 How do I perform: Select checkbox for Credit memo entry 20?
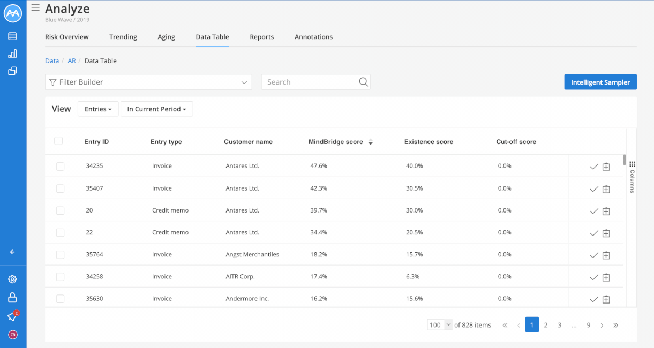pos(60,210)
